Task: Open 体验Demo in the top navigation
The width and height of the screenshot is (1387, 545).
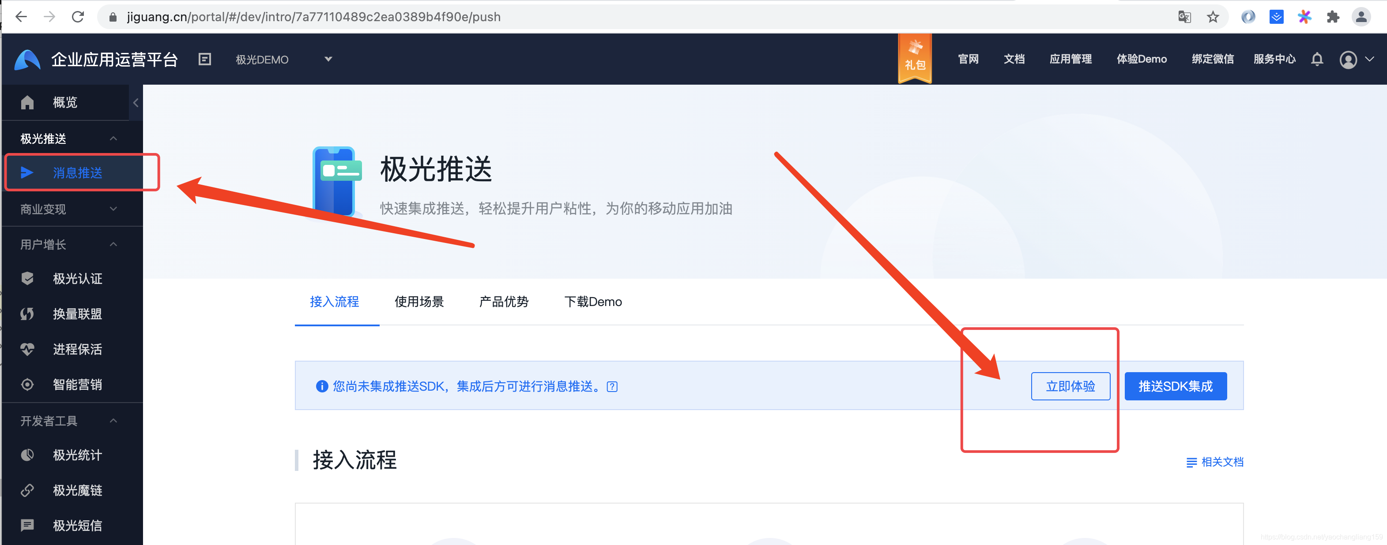Action: pyautogui.click(x=1142, y=59)
